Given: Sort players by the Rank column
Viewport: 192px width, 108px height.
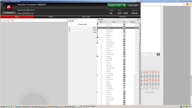Looking at the screenshot, I should [101, 22].
